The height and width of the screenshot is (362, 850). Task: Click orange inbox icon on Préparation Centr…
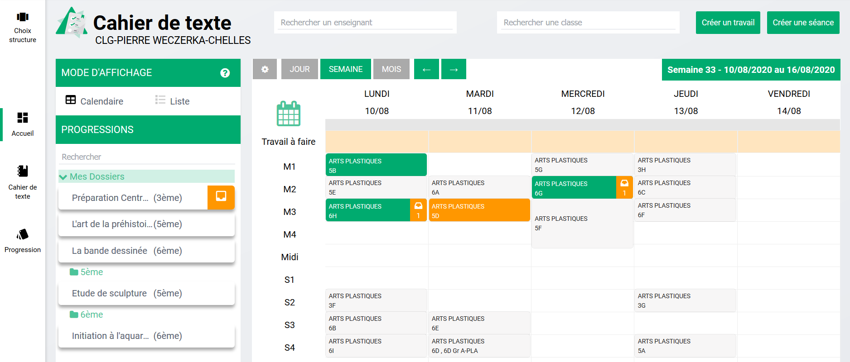click(221, 197)
